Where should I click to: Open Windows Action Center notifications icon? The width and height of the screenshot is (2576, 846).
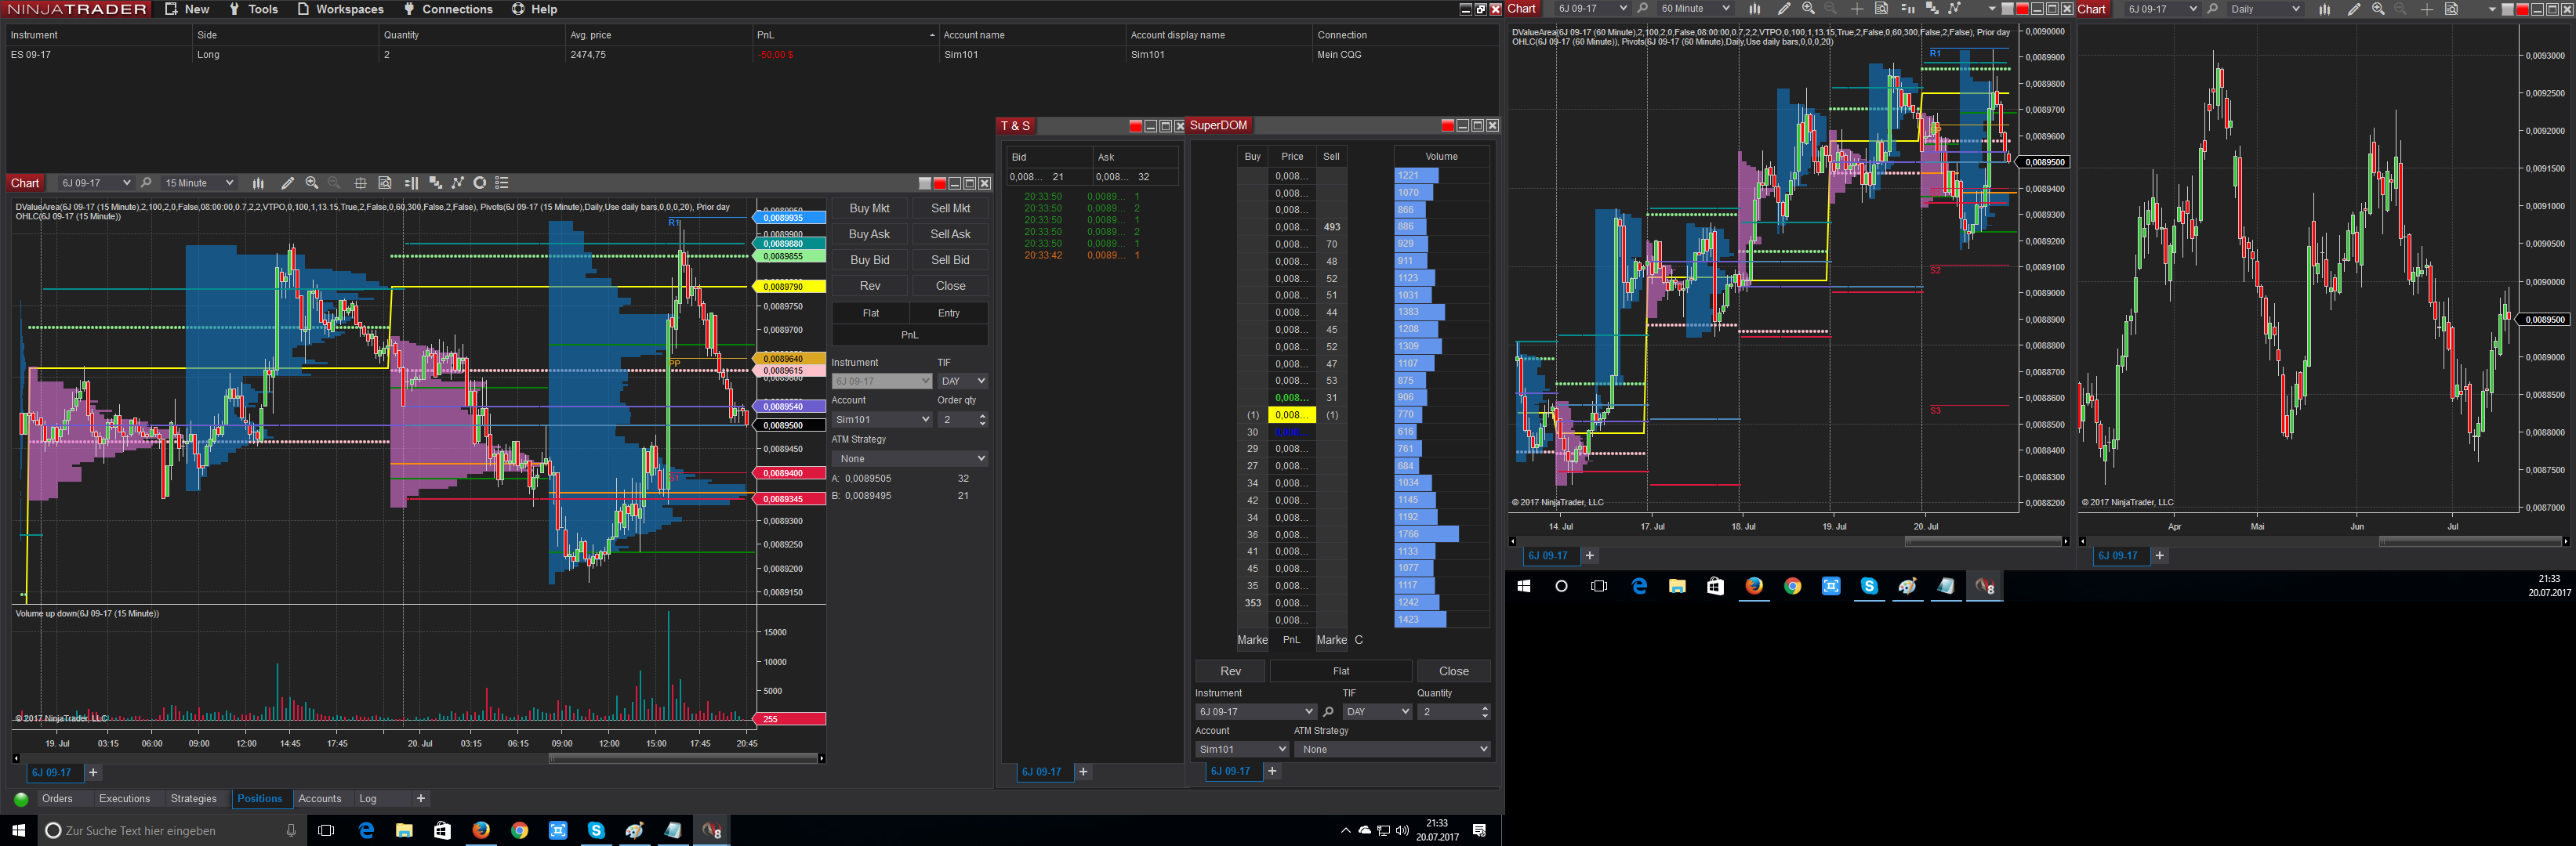point(1479,830)
